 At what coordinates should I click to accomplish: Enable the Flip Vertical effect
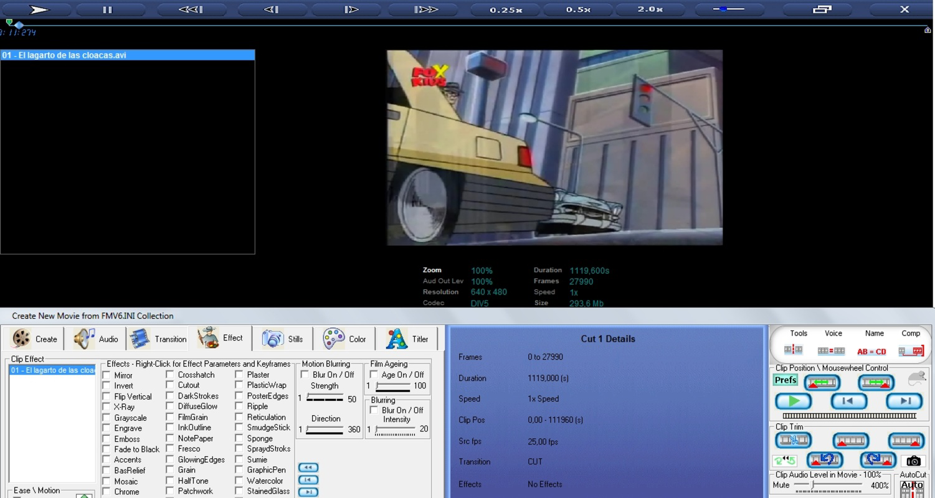tap(107, 397)
